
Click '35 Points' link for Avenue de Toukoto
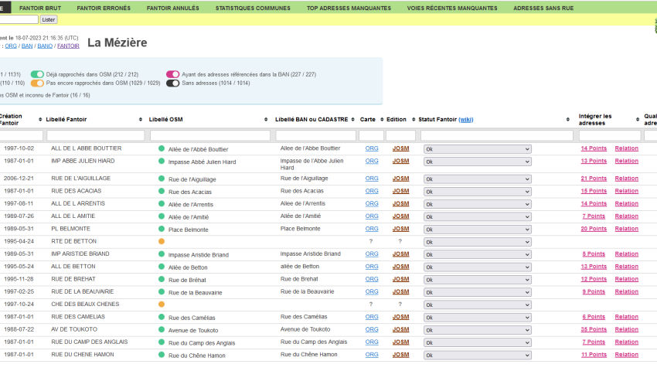click(x=594, y=329)
